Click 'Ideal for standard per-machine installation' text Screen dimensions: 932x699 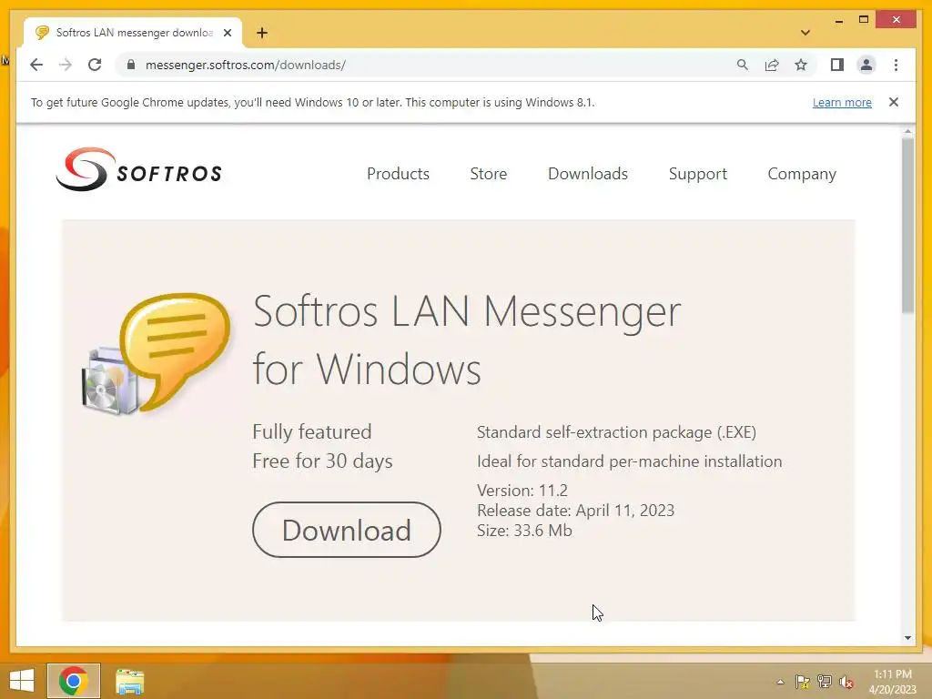(x=630, y=461)
